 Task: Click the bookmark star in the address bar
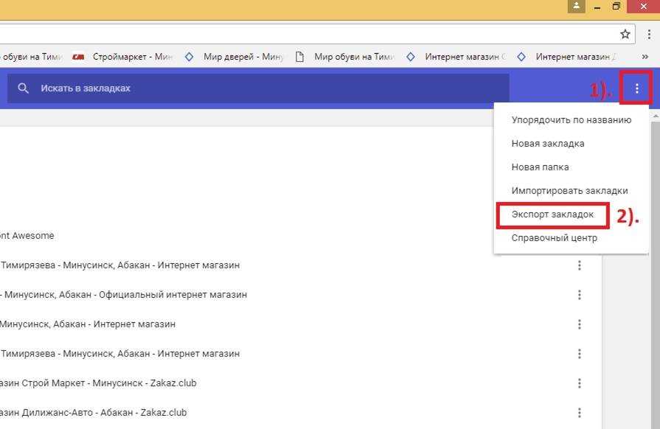click(x=625, y=34)
